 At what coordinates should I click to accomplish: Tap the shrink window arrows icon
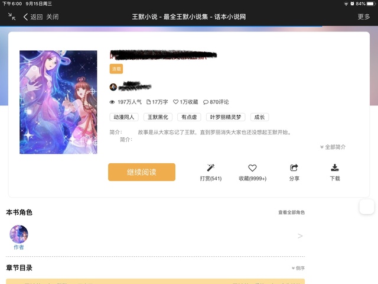point(12,17)
